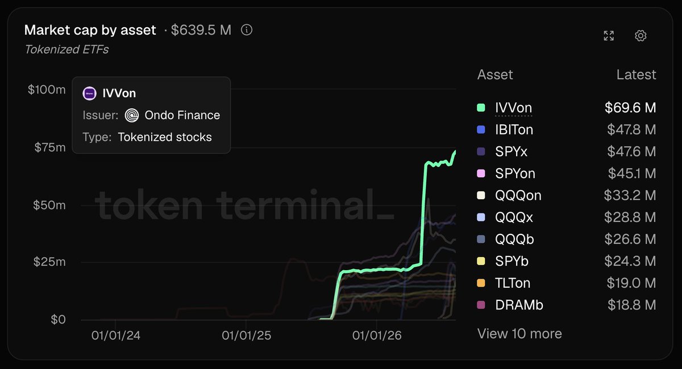Open the fullscreen expand icon
Screen dimensions: 682x369
tap(609, 36)
